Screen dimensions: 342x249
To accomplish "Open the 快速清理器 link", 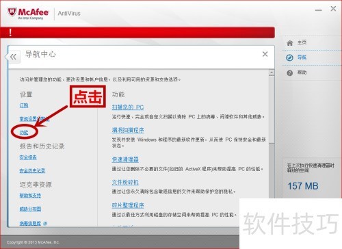I will click(125, 159).
